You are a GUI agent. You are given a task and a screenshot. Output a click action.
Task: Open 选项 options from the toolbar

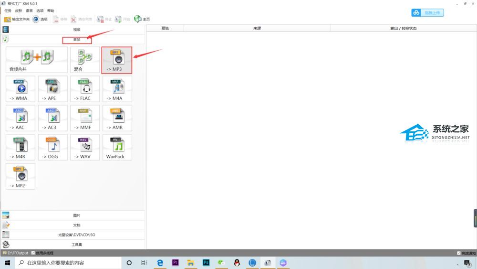click(x=40, y=19)
